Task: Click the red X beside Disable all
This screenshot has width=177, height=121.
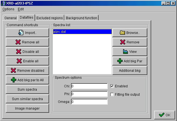Action: point(19,51)
